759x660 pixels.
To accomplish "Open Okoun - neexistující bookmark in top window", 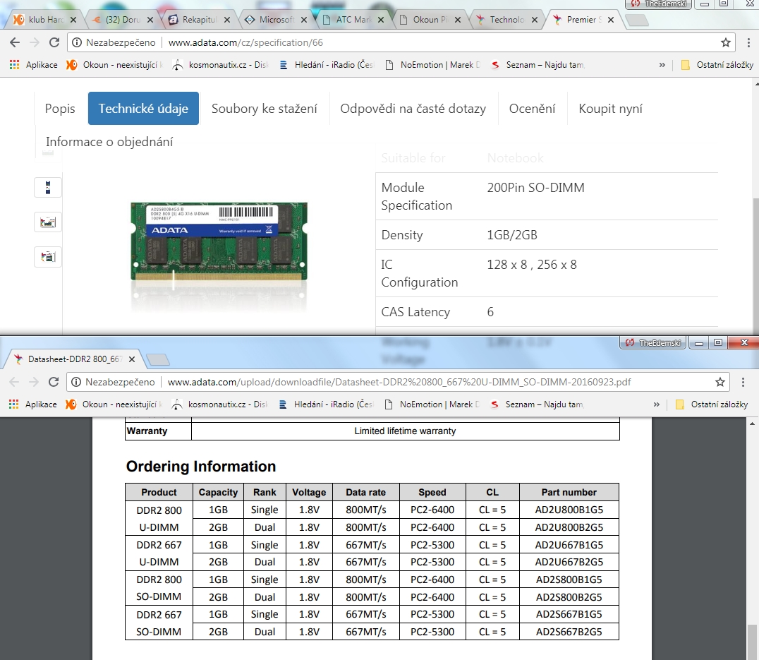I will [x=115, y=65].
